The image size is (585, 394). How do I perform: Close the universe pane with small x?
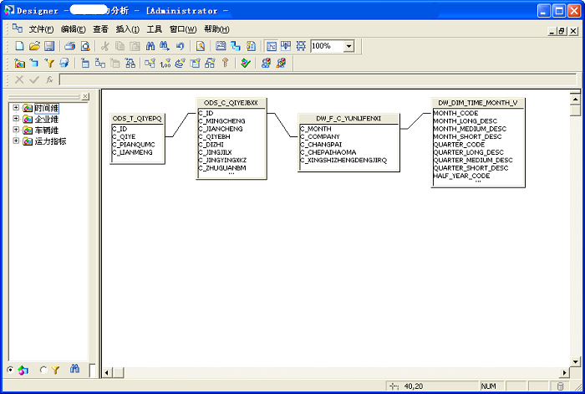click(85, 96)
